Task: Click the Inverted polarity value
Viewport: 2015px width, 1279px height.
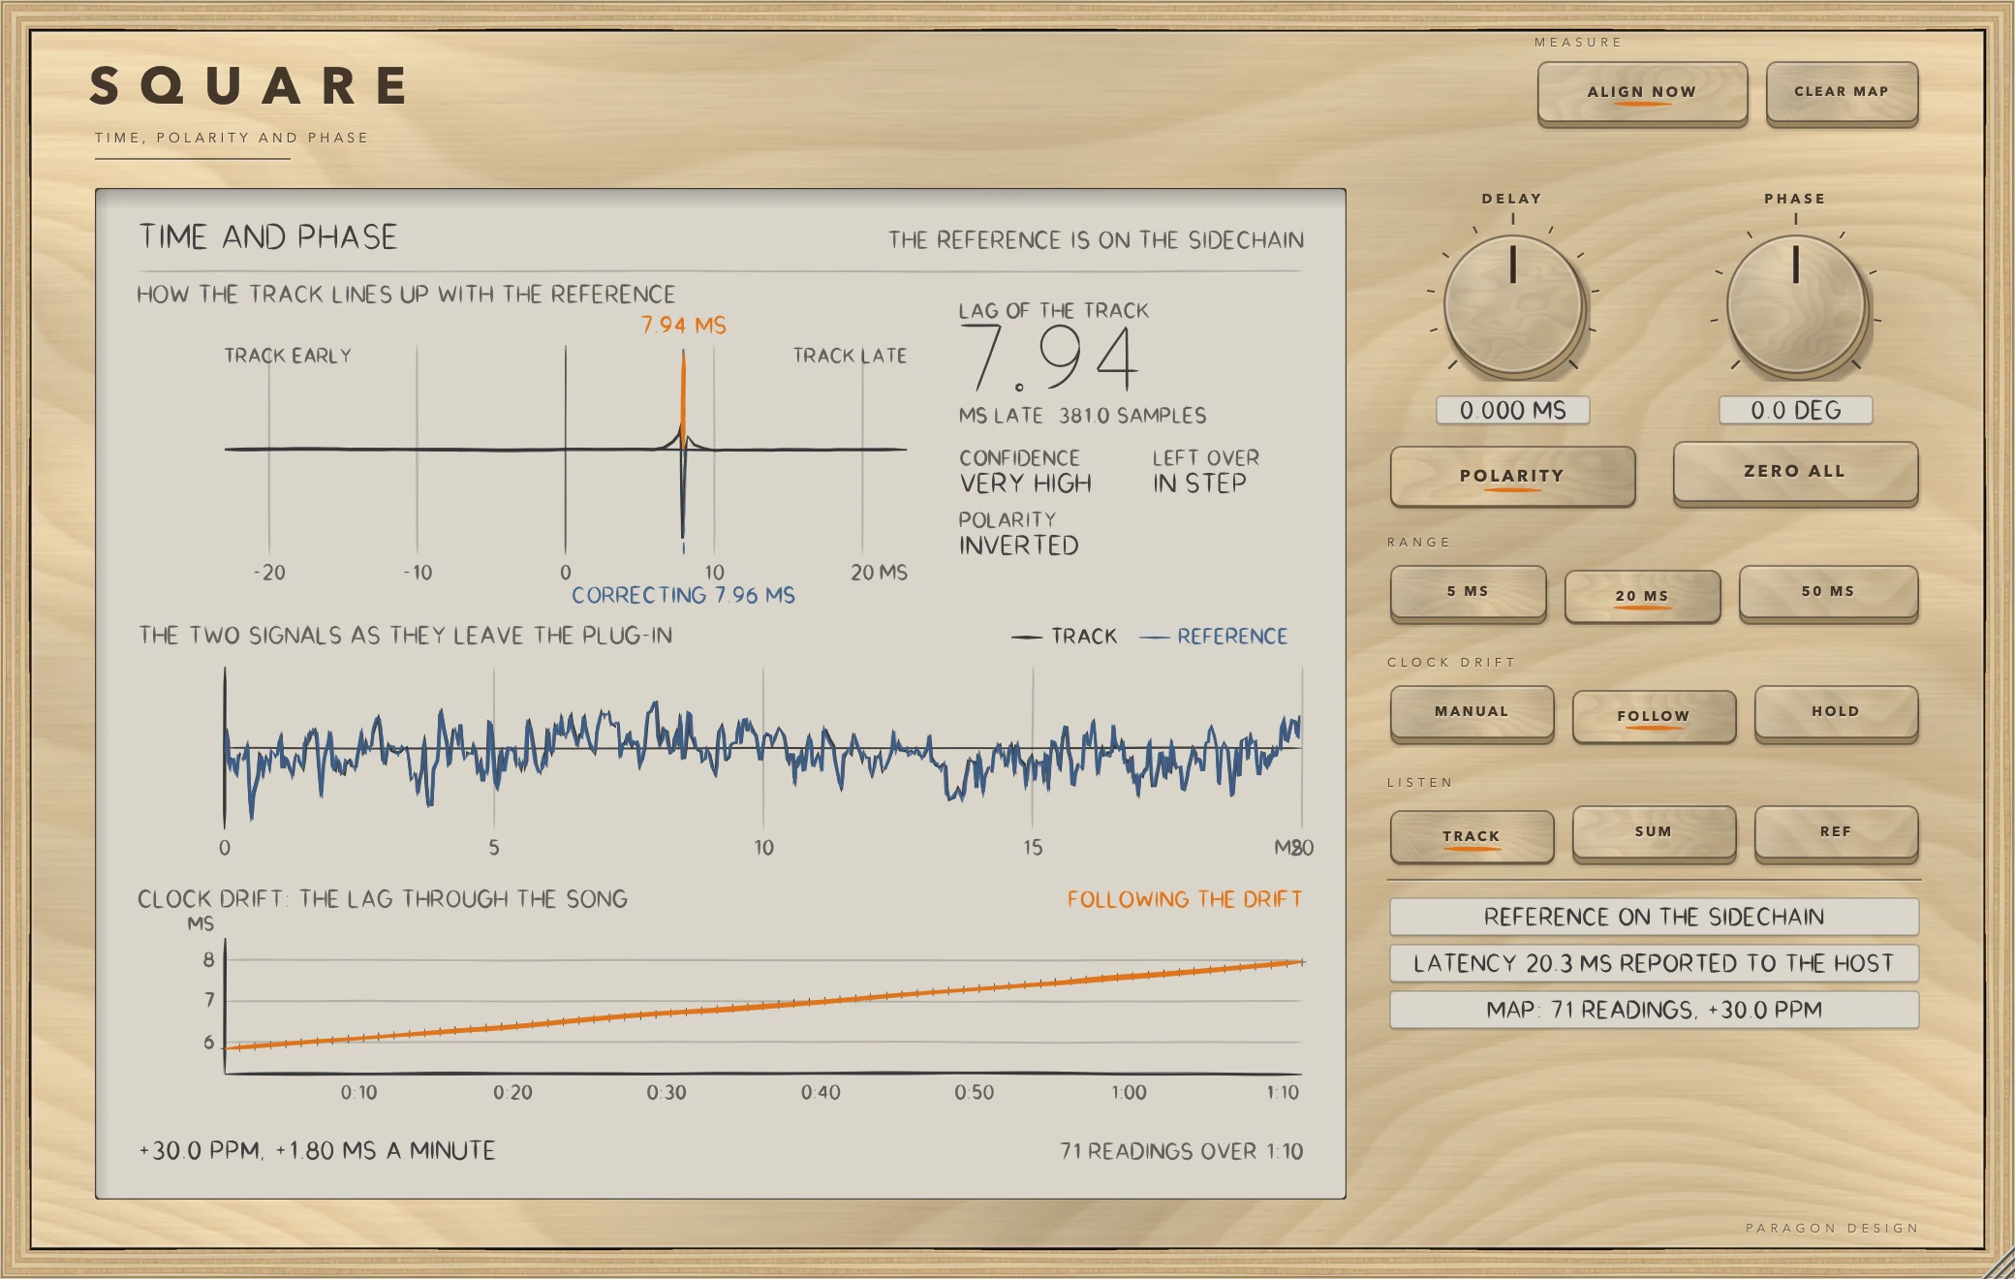Action: [x=1019, y=546]
